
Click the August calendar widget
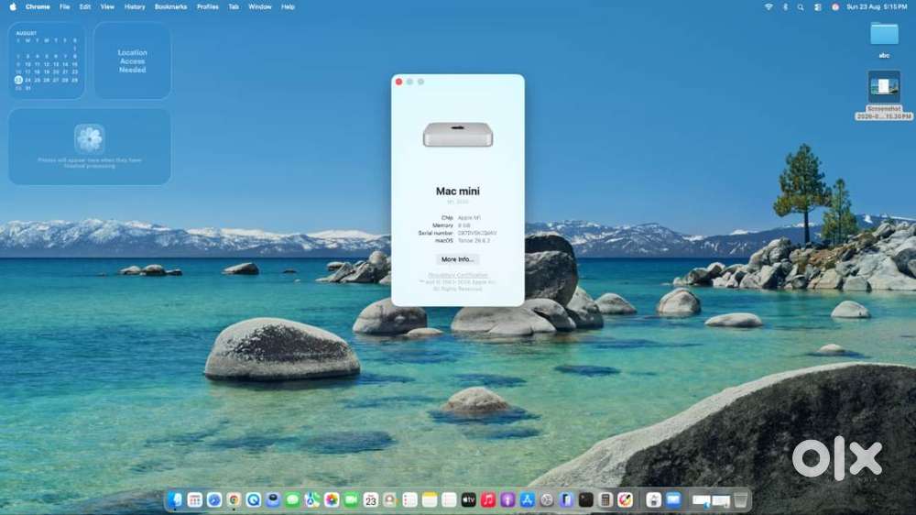[x=47, y=60]
